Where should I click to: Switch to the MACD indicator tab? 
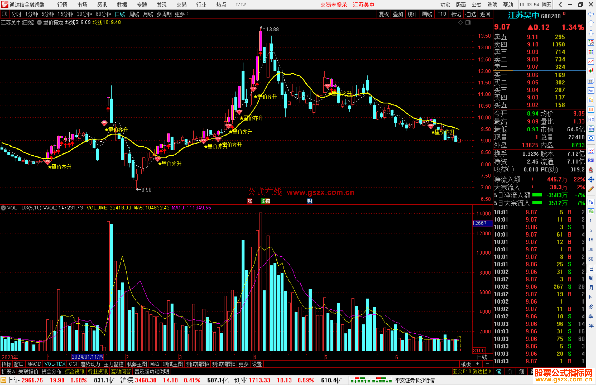(34, 364)
